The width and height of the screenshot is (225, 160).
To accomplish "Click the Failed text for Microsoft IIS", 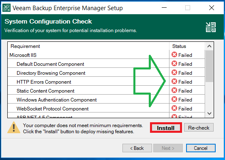I will tap(185, 55).
